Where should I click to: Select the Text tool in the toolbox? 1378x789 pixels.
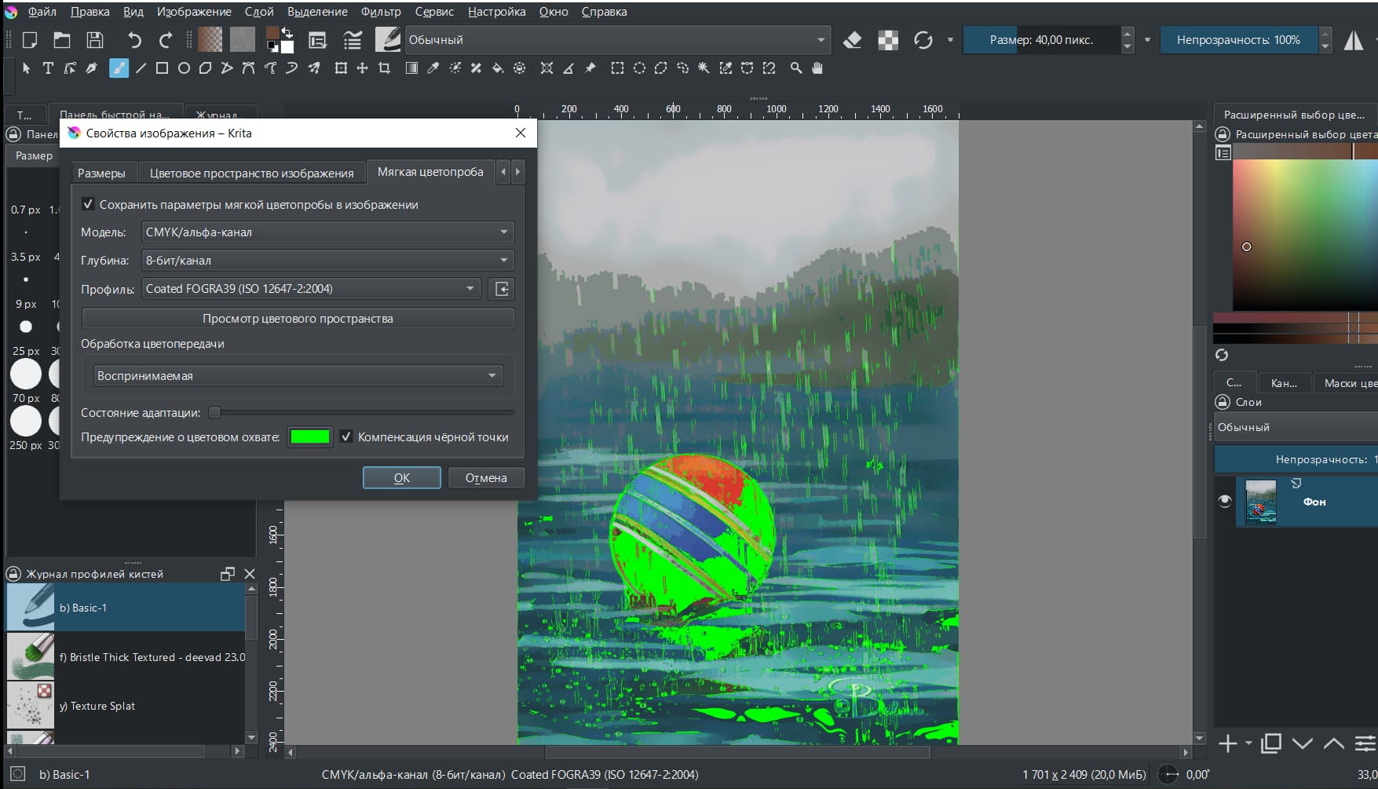click(x=48, y=68)
